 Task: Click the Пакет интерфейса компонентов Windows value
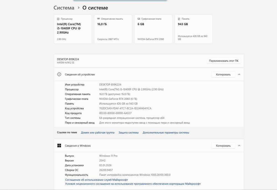click(135, 175)
